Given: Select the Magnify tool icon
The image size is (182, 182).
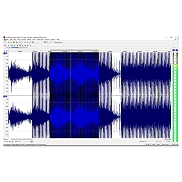Looking at the screenshot, I should pyautogui.click(x=48, y=42).
